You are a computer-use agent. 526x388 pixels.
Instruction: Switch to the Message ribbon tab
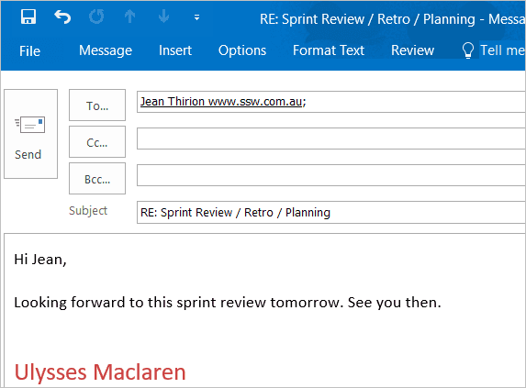pos(106,50)
